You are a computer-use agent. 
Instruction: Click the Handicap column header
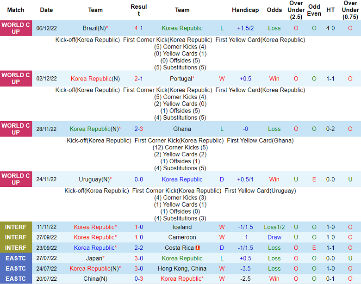[x=245, y=10]
